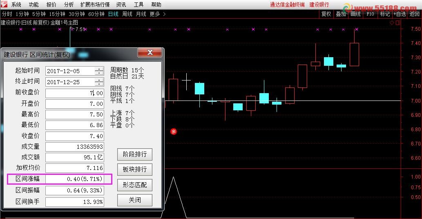Click the 周期数 15个 text
422x219 pixels.
coord(127,70)
